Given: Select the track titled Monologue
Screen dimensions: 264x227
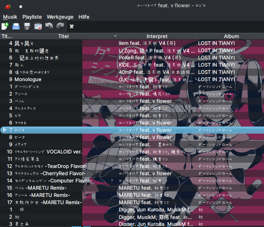Looking at the screenshot, I should click(x=28, y=79).
